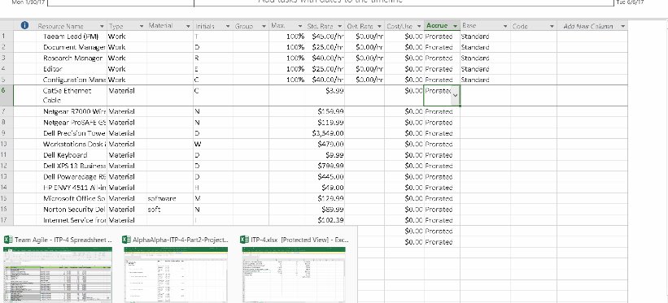The image size is (668, 303).
Task: Select the Research Manager resource name cell
Action: click(71, 58)
